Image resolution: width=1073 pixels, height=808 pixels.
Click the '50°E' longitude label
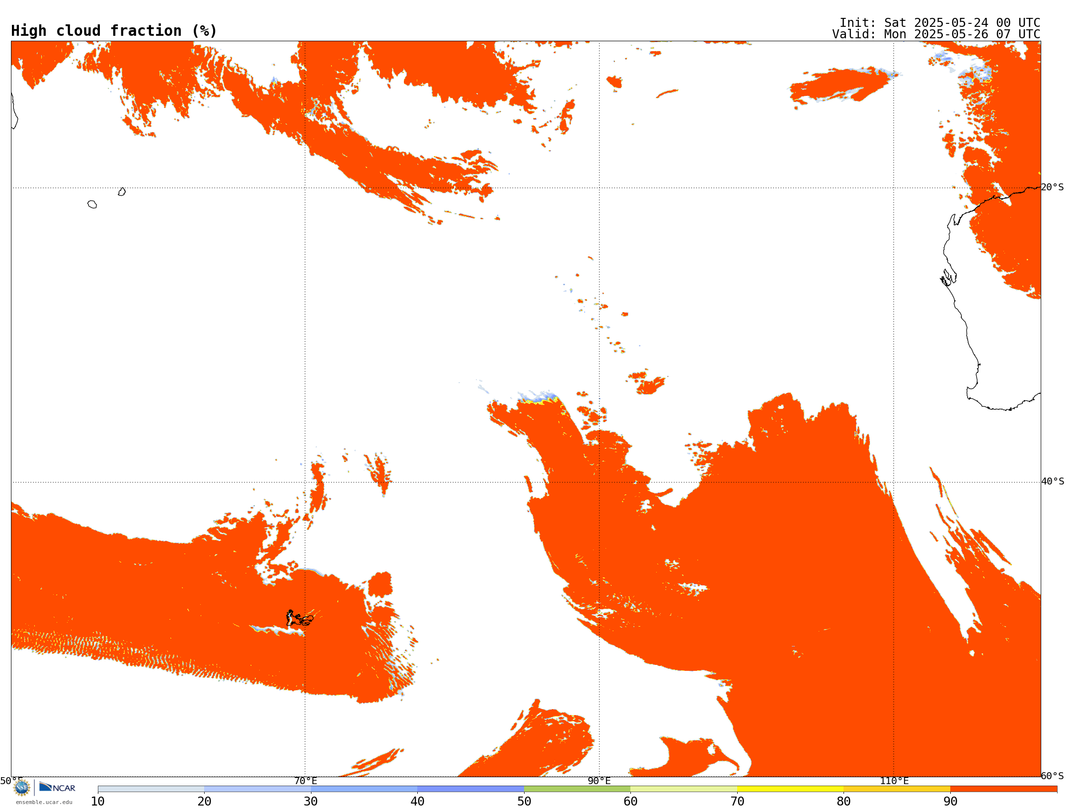(x=11, y=781)
